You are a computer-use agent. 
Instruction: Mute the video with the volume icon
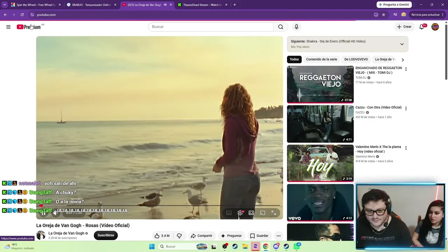55,213
